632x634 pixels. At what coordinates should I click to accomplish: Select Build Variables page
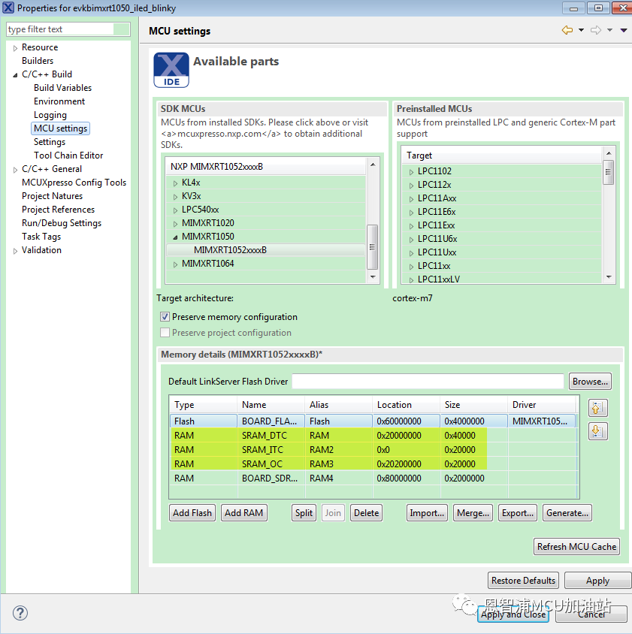click(62, 88)
